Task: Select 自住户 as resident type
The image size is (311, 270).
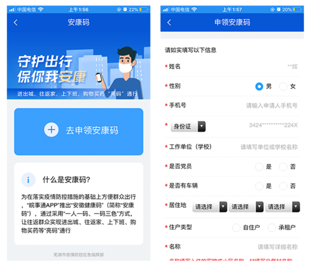Action: (236, 228)
